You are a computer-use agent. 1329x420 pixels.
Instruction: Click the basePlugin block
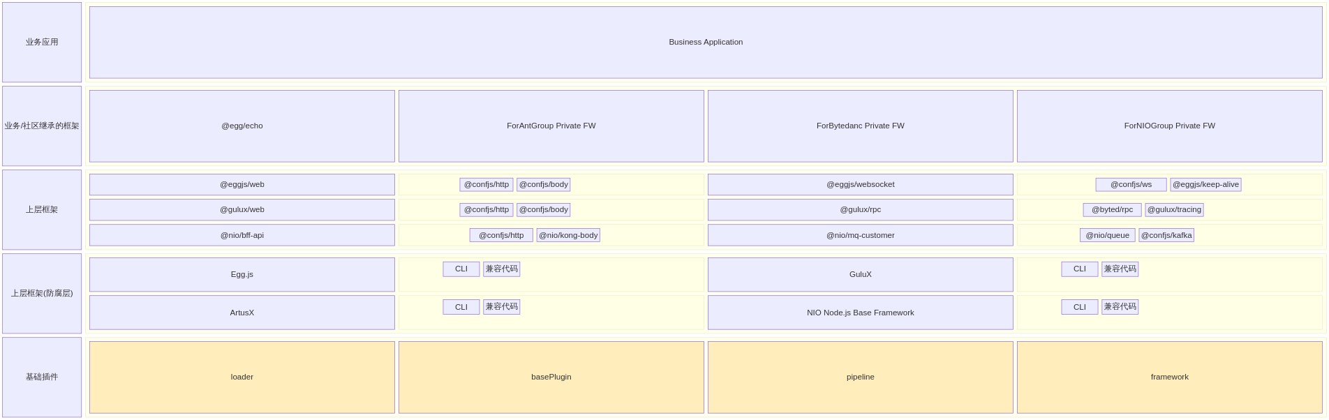pos(551,377)
